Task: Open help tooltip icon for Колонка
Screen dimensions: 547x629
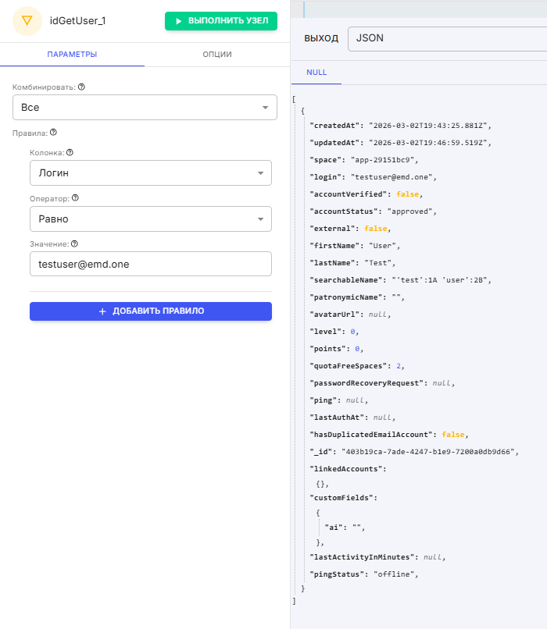Action: 70,153
